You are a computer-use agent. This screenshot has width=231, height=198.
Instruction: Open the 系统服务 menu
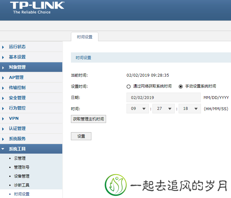(x=17, y=139)
